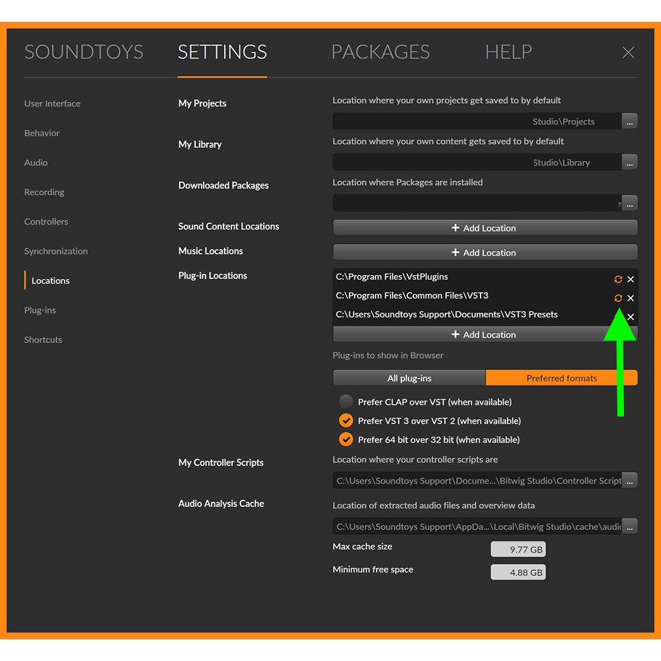This screenshot has height=661, width=661.
Task: Rescan the Common Files\VST3 plug-in location
Action: 618,298
